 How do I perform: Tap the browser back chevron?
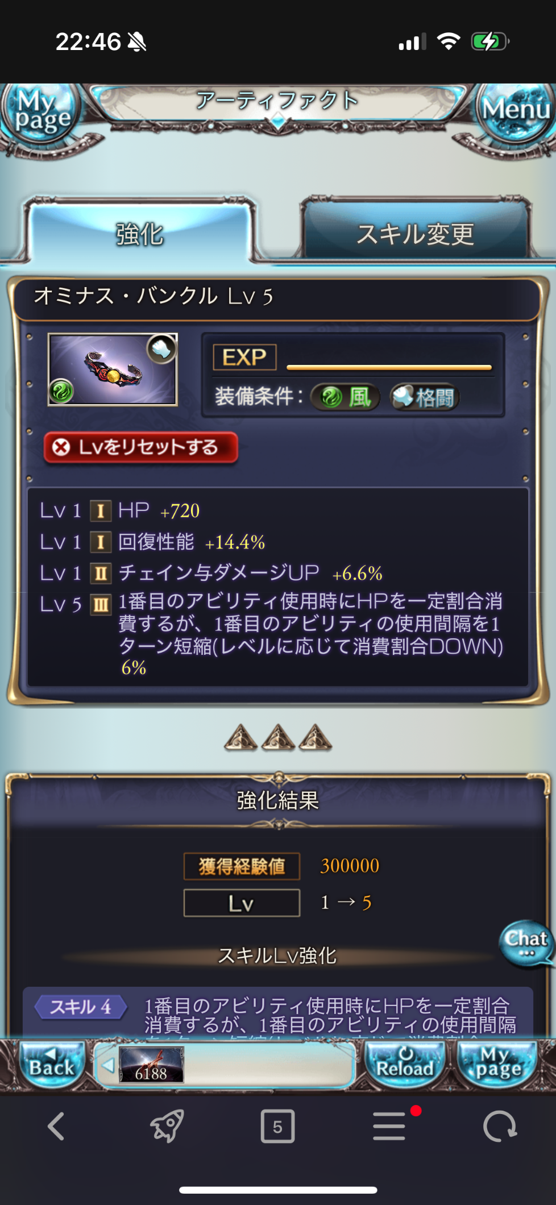pos(56,1126)
